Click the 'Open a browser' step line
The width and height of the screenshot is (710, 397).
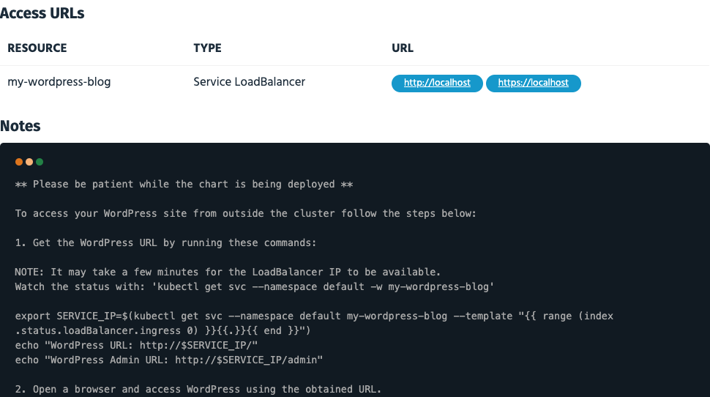(198, 388)
